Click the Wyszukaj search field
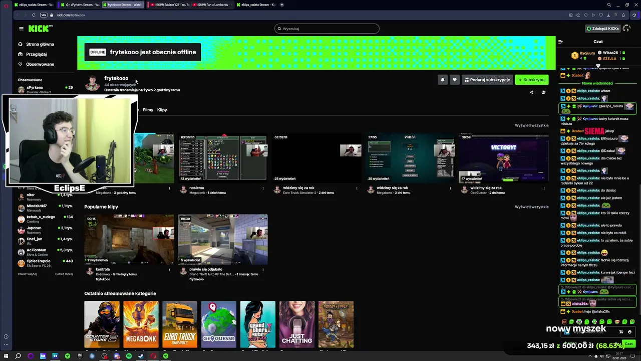The image size is (641, 361). 327,29
